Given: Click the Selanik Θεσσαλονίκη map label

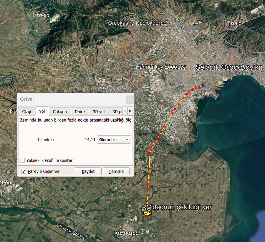Looking at the screenshot, I should 229,67.
